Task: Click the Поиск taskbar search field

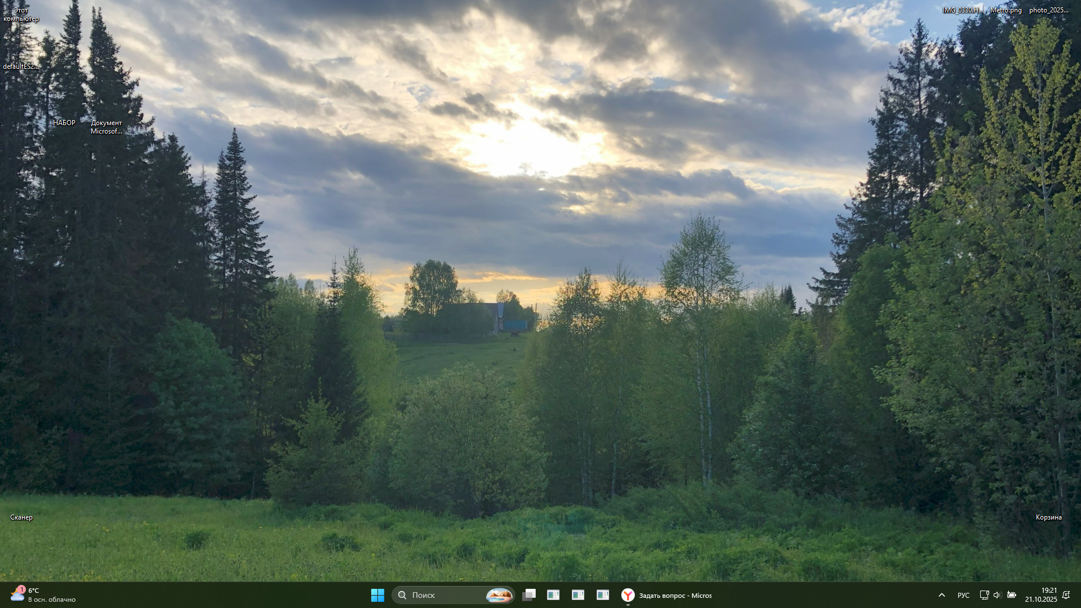Action: 453,595
